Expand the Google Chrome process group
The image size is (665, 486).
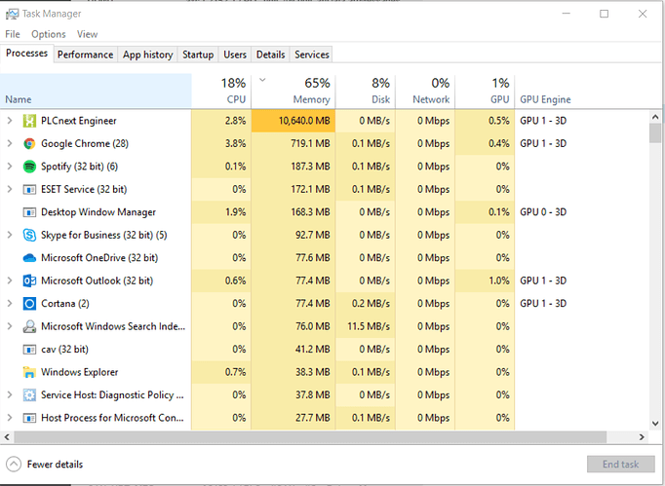(10, 143)
